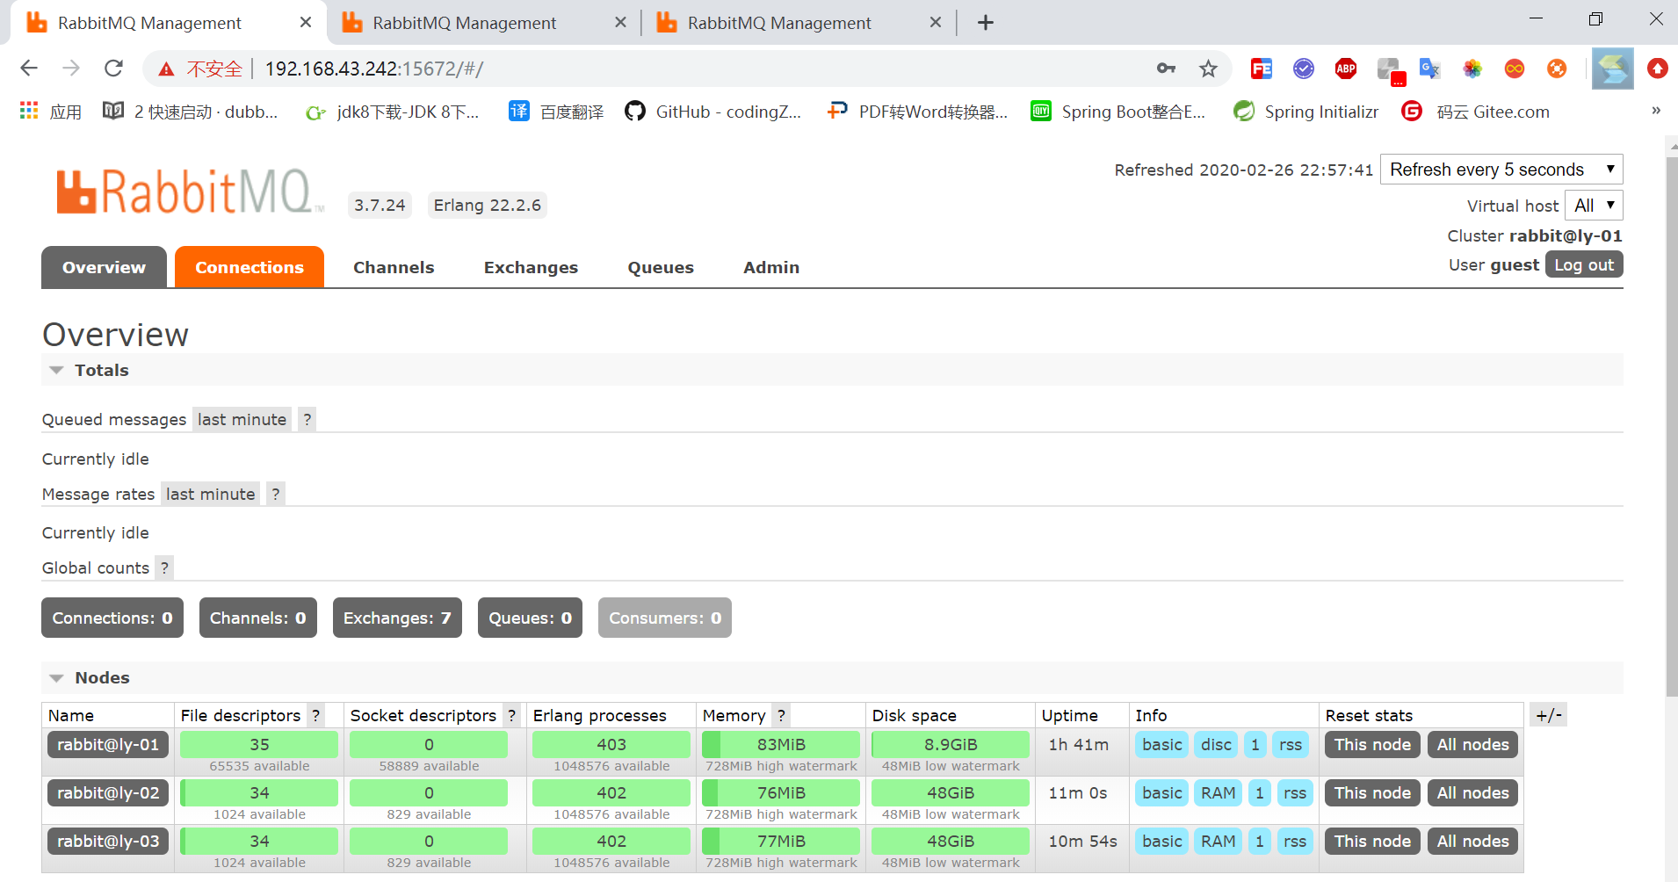
Task: Toggle node table columns with +/-
Action: [1549, 715]
